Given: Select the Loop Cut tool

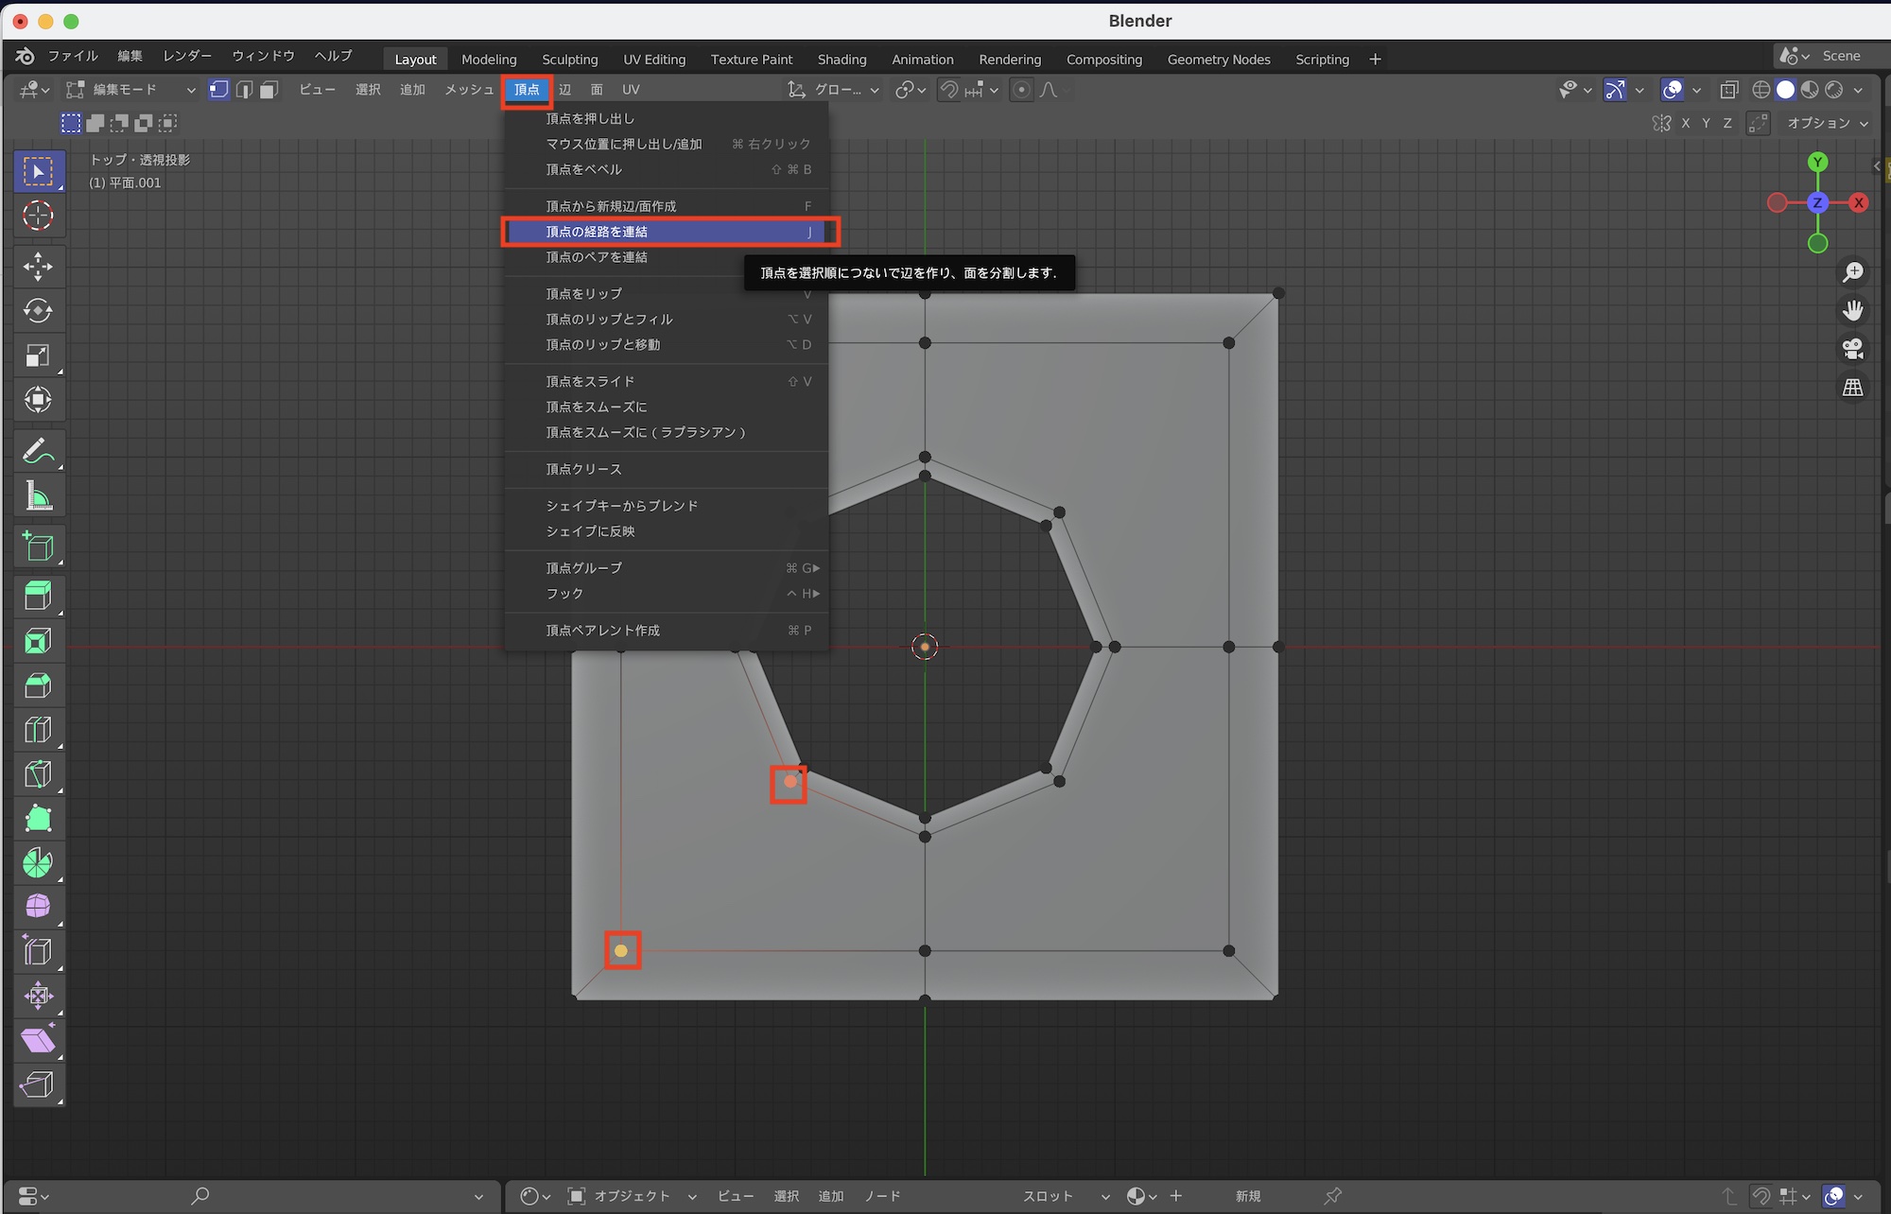Looking at the screenshot, I should [38, 730].
